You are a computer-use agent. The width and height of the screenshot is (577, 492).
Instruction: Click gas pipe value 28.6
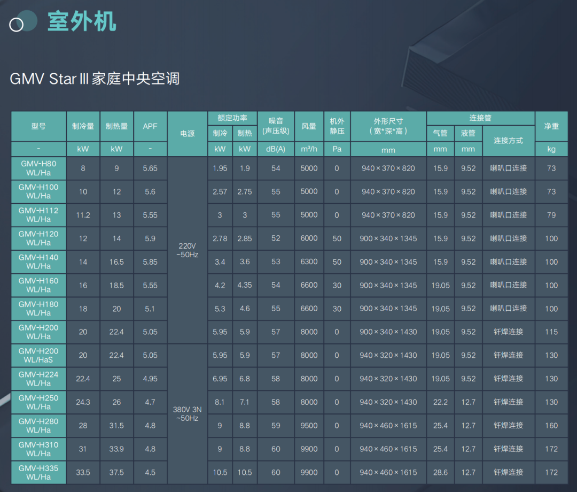click(x=440, y=472)
